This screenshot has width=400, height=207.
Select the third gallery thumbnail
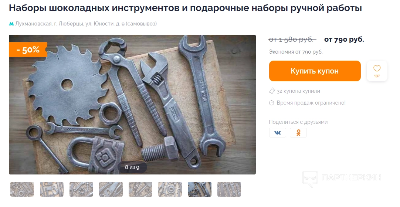click(x=81, y=189)
